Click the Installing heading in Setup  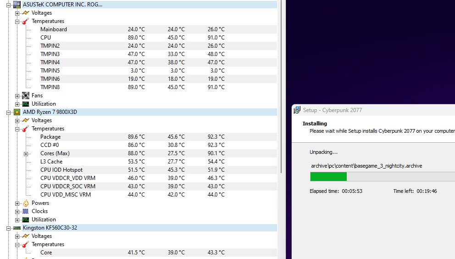pos(315,124)
